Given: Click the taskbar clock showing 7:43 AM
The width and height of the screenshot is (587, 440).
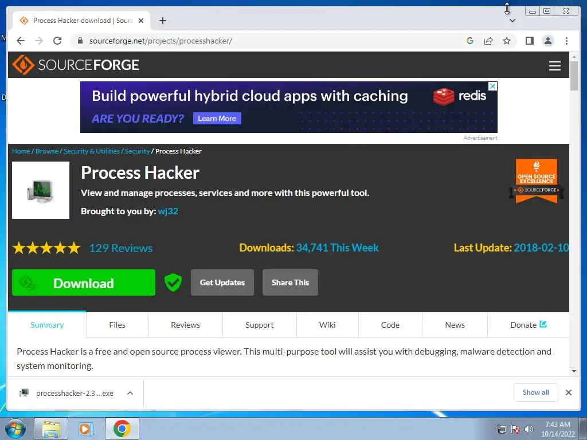Looking at the screenshot, I should (558, 429).
